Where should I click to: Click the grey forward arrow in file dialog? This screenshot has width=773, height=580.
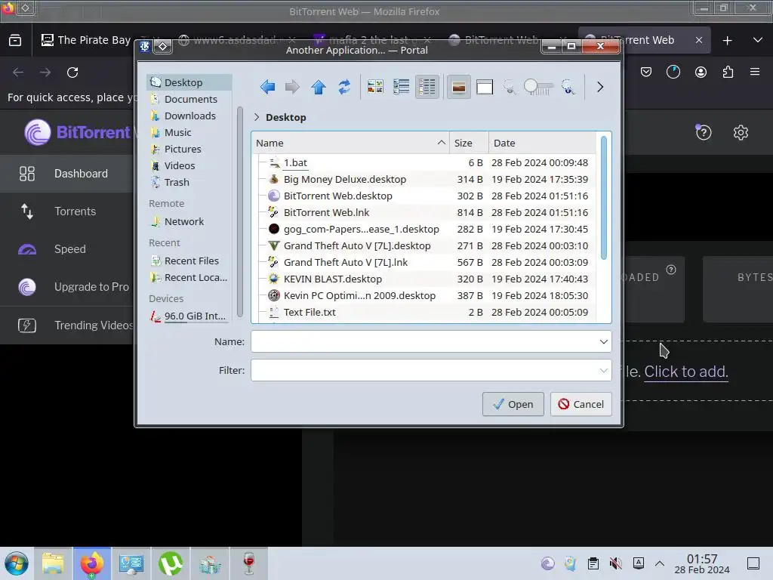(x=292, y=88)
